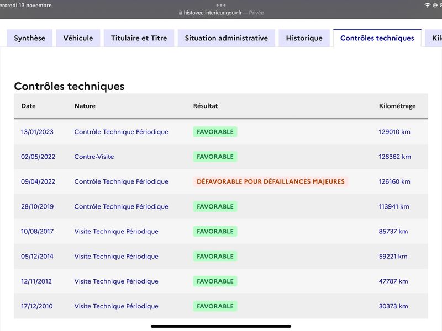Click the FAVORABLE badge for 05/12/2014
442x331 pixels.
[215, 257]
